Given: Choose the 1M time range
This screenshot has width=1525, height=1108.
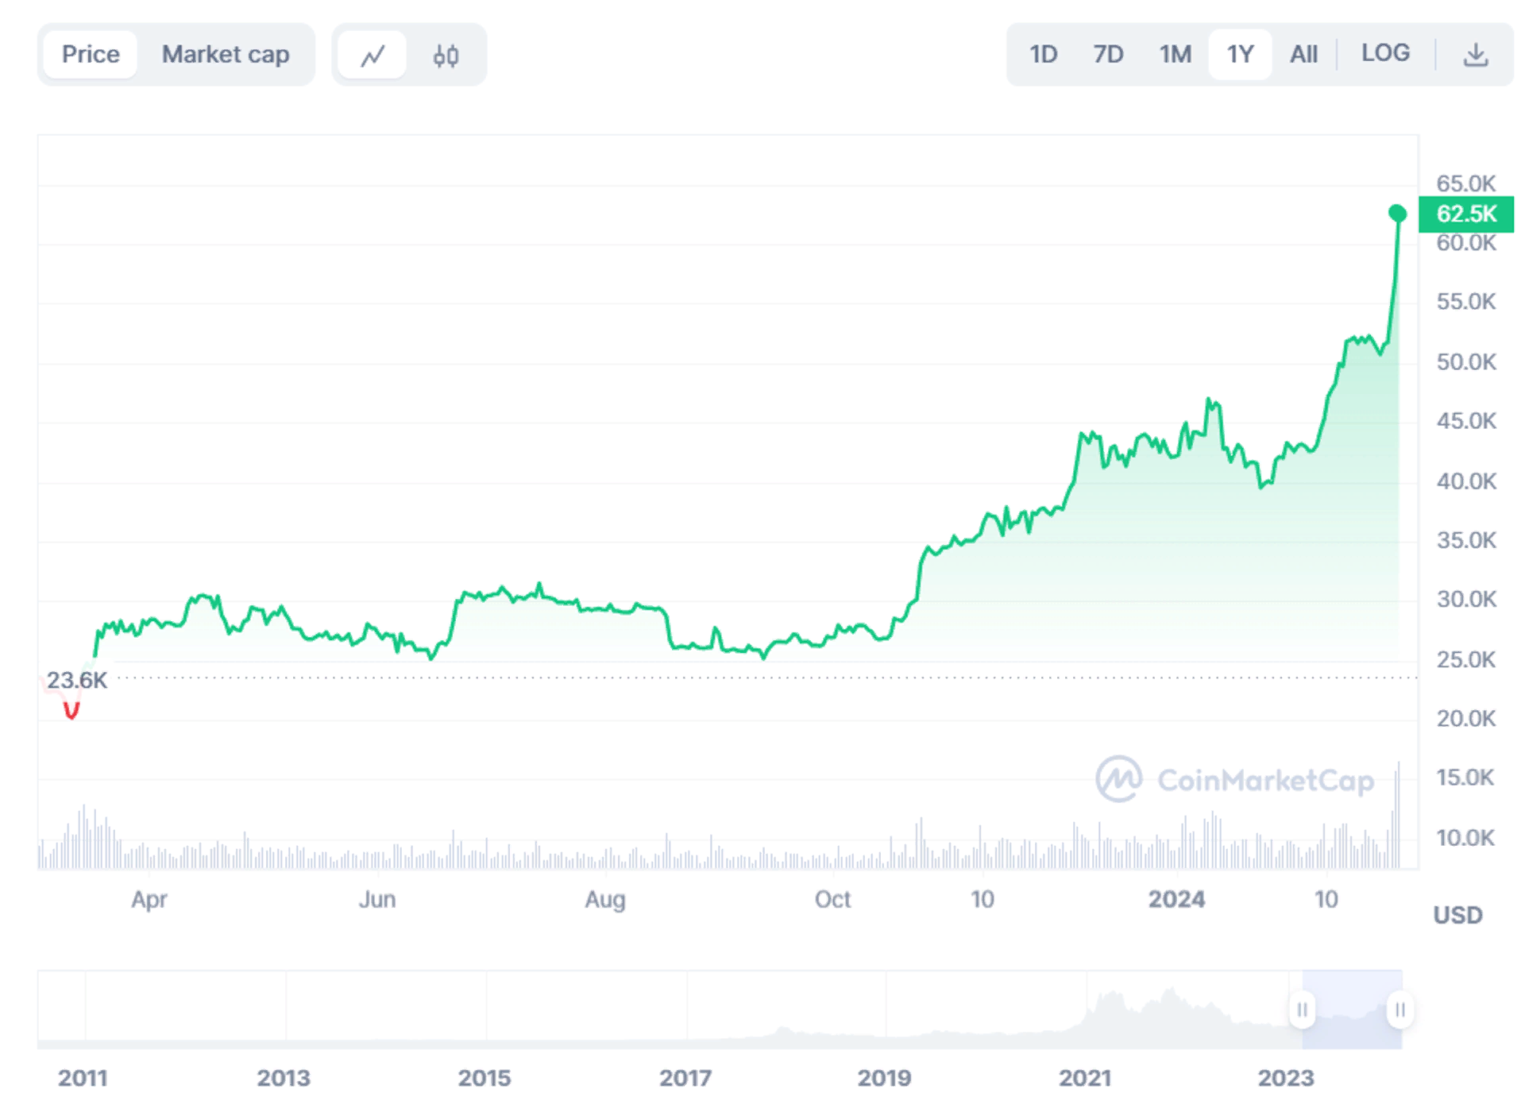Looking at the screenshot, I should [x=1175, y=53].
